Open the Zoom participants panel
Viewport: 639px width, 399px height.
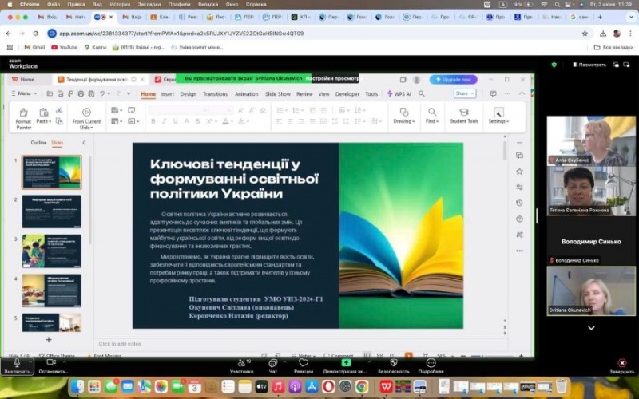[x=241, y=362]
